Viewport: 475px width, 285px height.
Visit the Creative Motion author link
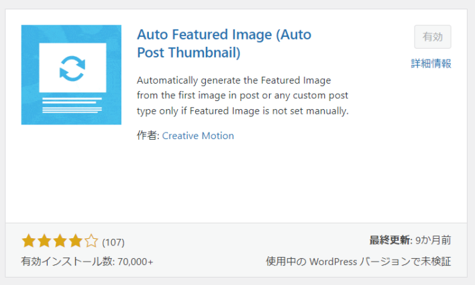(198, 136)
